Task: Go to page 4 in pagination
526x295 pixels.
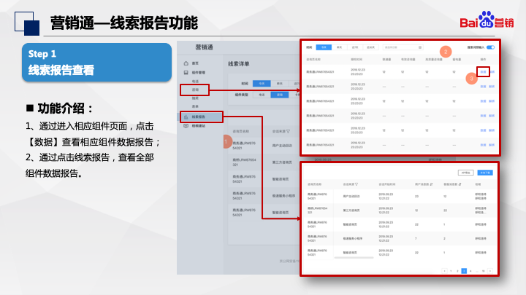Action: [x=470, y=271]
